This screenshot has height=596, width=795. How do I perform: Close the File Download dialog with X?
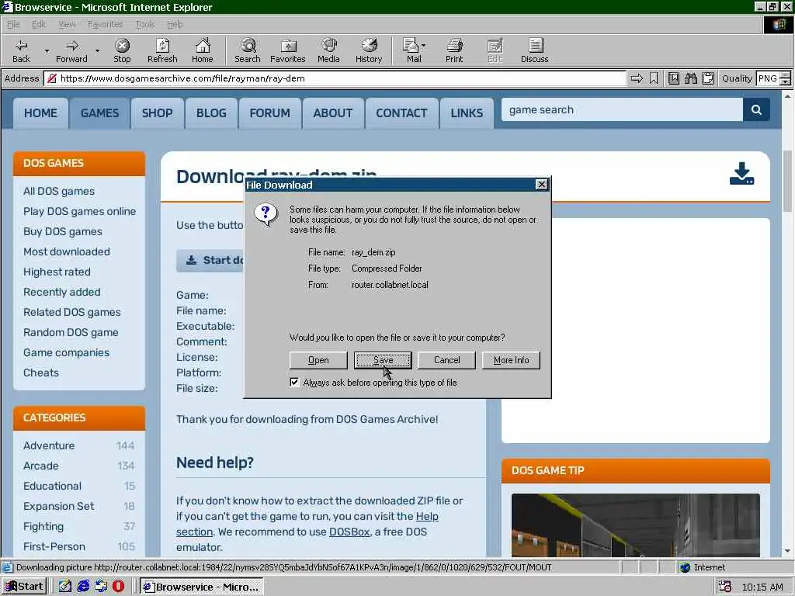(x=541, y=185)
